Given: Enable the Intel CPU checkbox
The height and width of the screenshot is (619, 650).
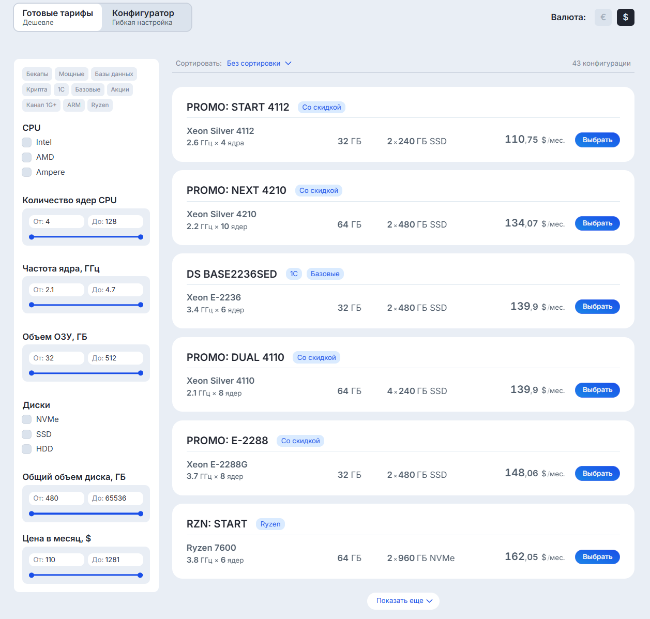Looking at the screenshot, I should pos(27,142).
